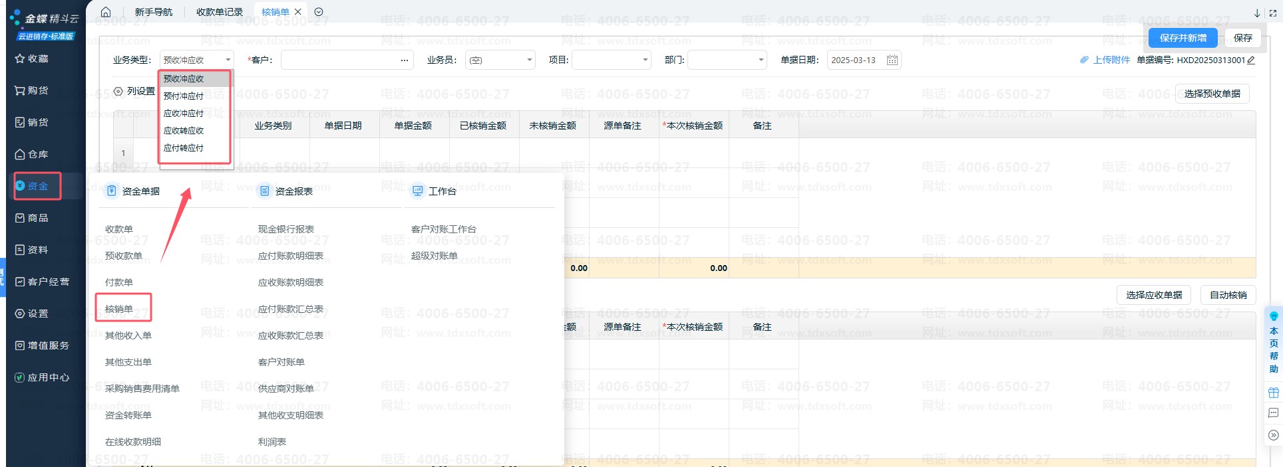The image size is (1283, 467).
Task: Open the calendar picker for 单据日期
Action: (x=892, y=60)
